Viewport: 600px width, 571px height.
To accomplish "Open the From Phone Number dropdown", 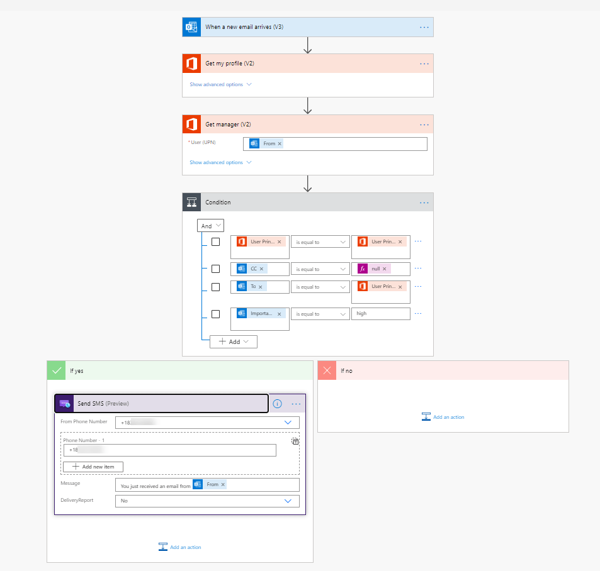I will pyautogui.click(x=288, y=423).
